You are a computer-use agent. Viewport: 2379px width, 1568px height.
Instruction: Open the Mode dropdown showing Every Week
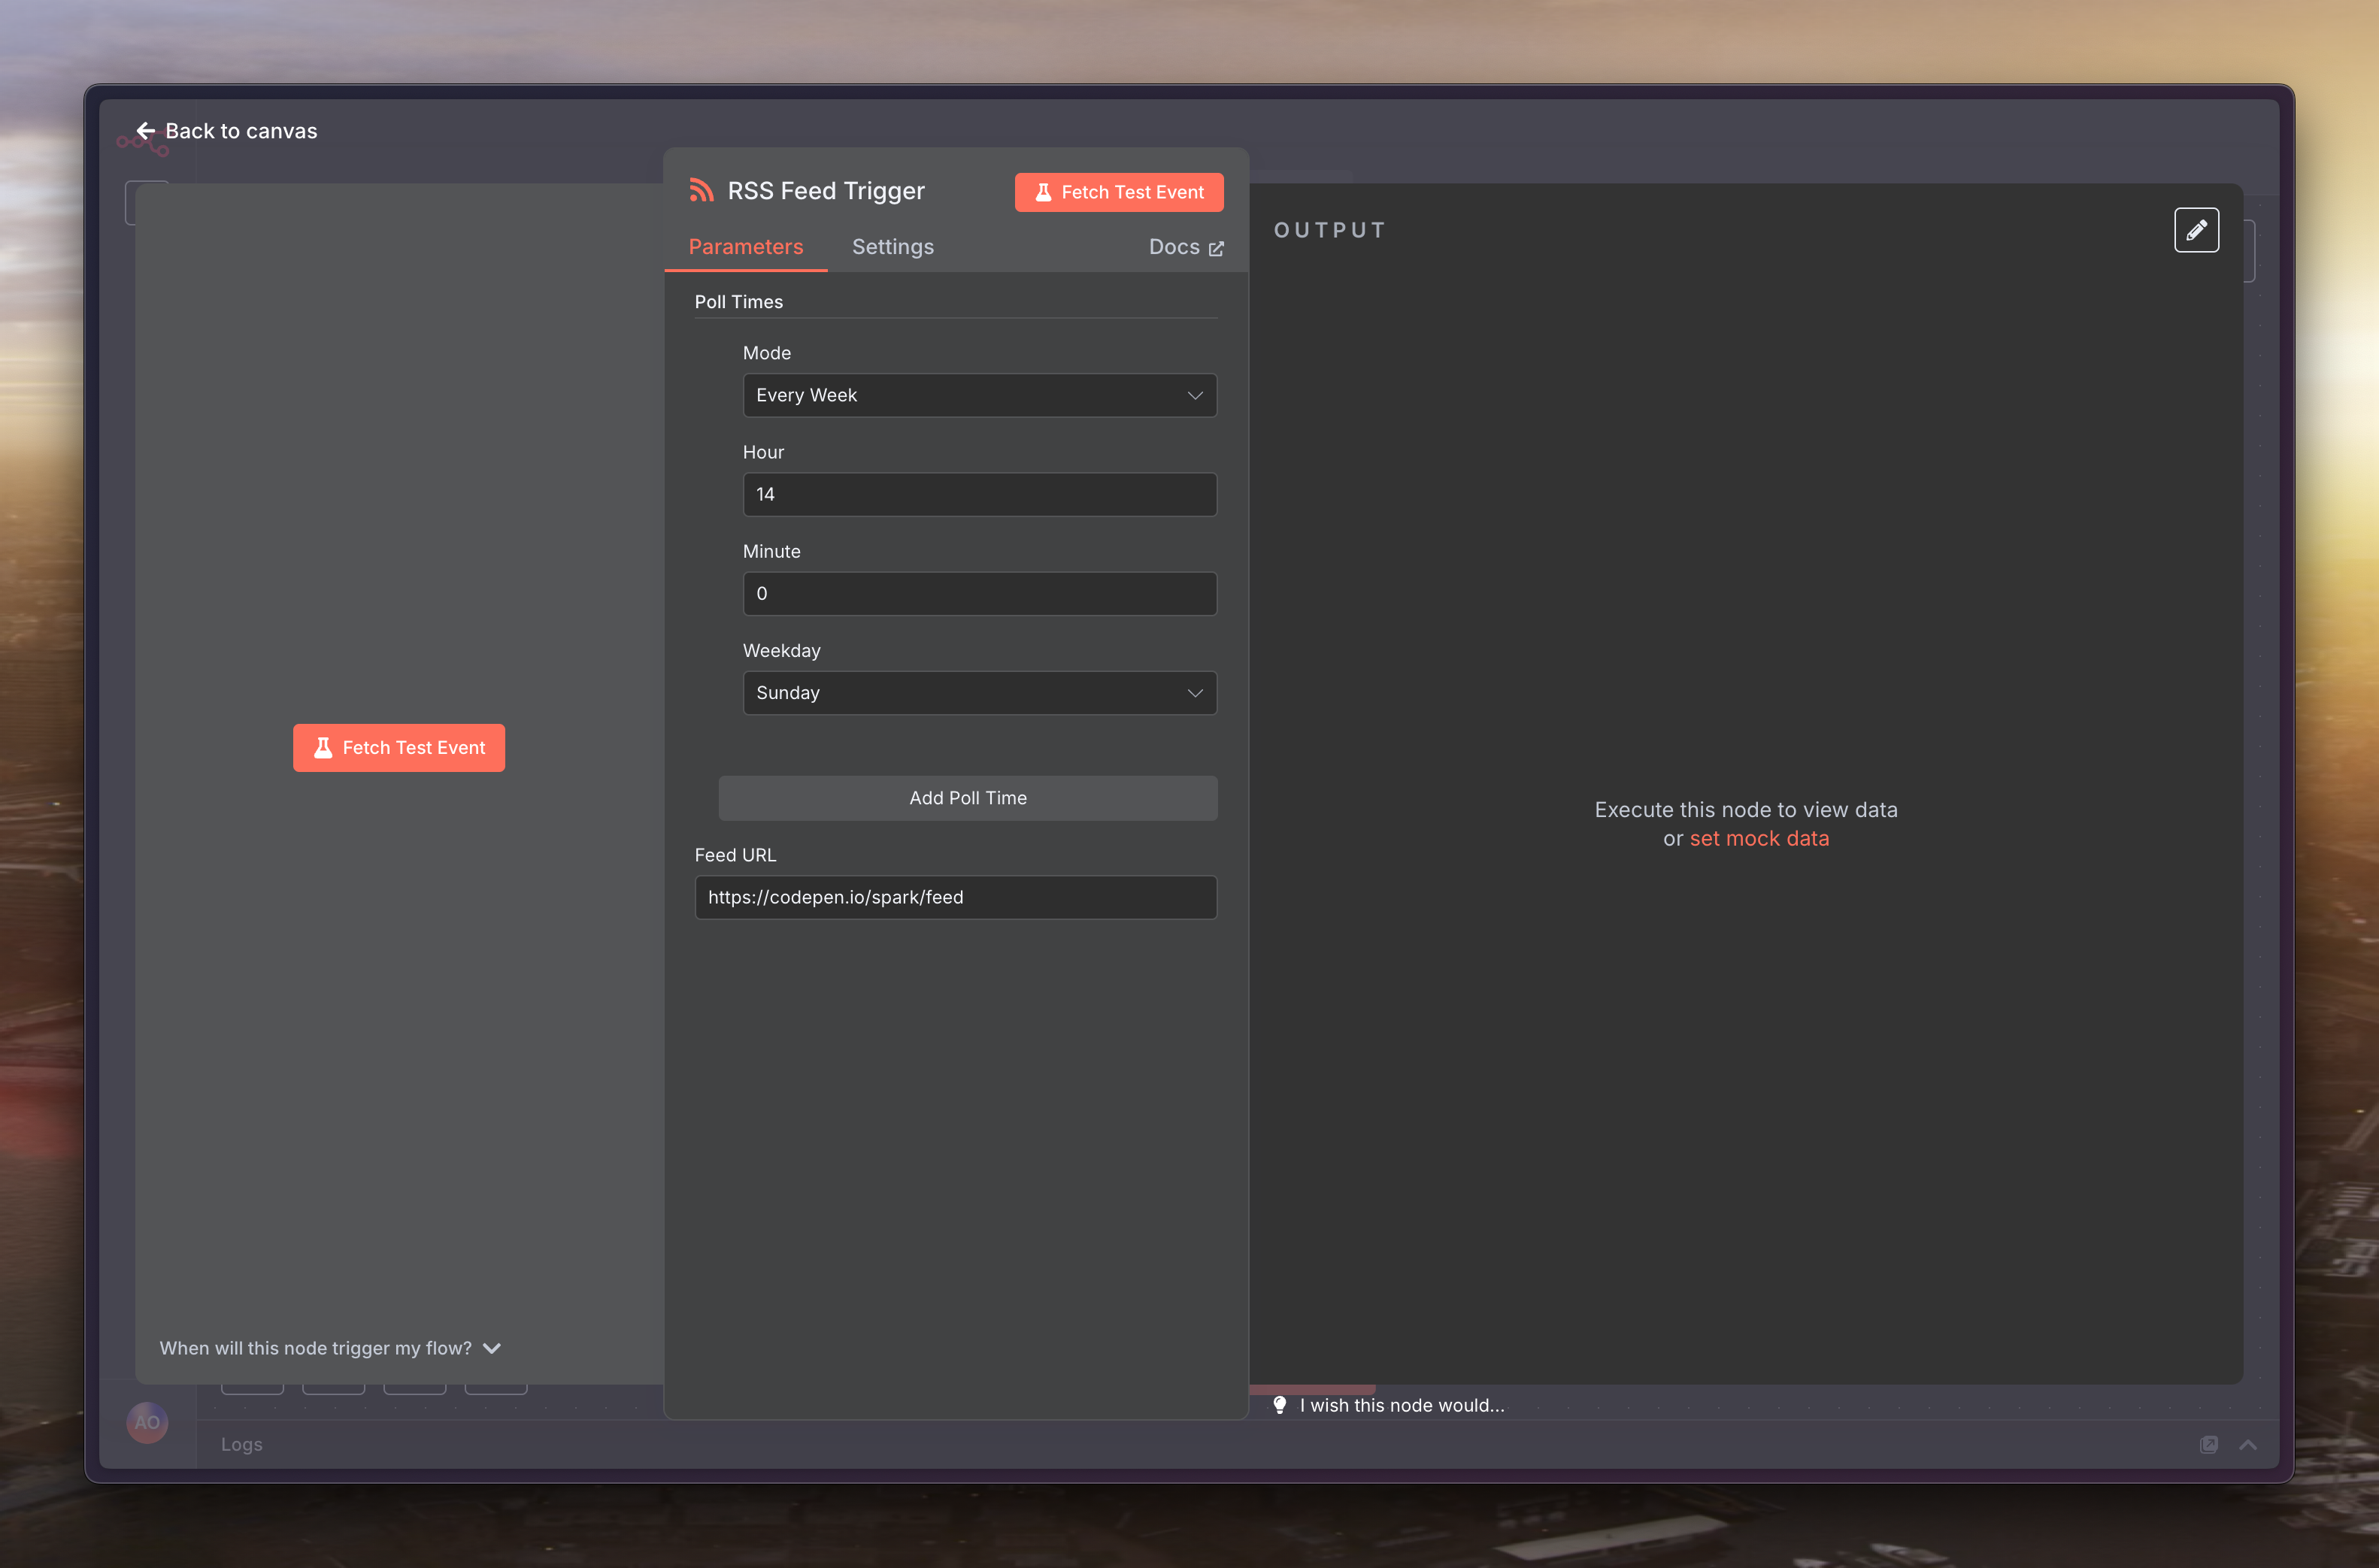coord(979,395)
